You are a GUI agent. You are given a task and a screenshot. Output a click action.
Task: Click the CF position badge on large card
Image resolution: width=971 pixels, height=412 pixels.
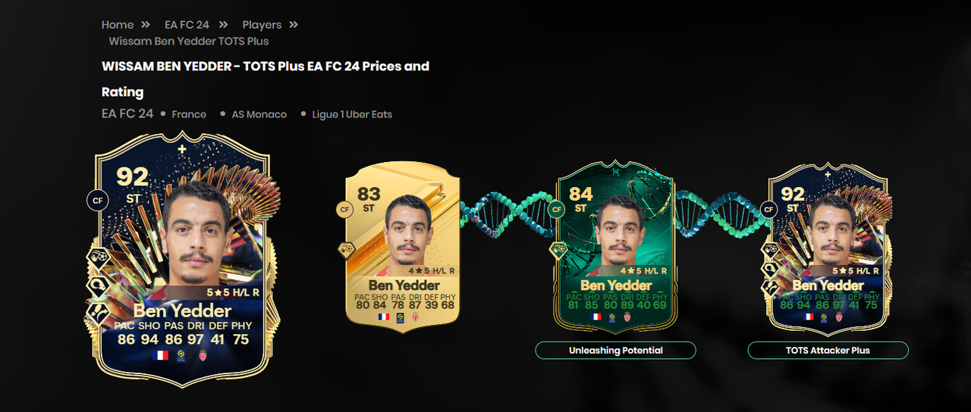click(x=98, y=201)
